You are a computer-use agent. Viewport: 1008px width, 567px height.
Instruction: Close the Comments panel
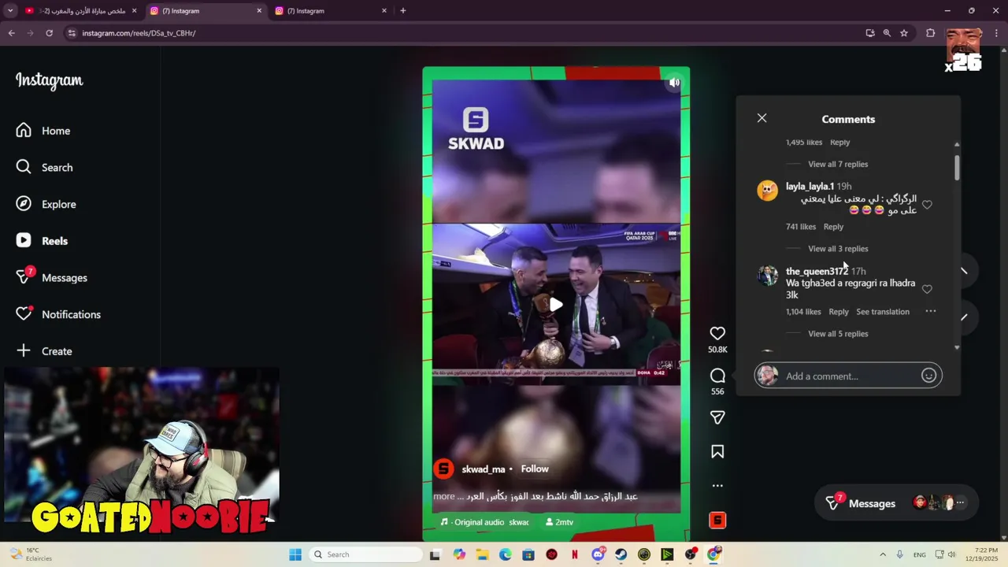(762, 118)
